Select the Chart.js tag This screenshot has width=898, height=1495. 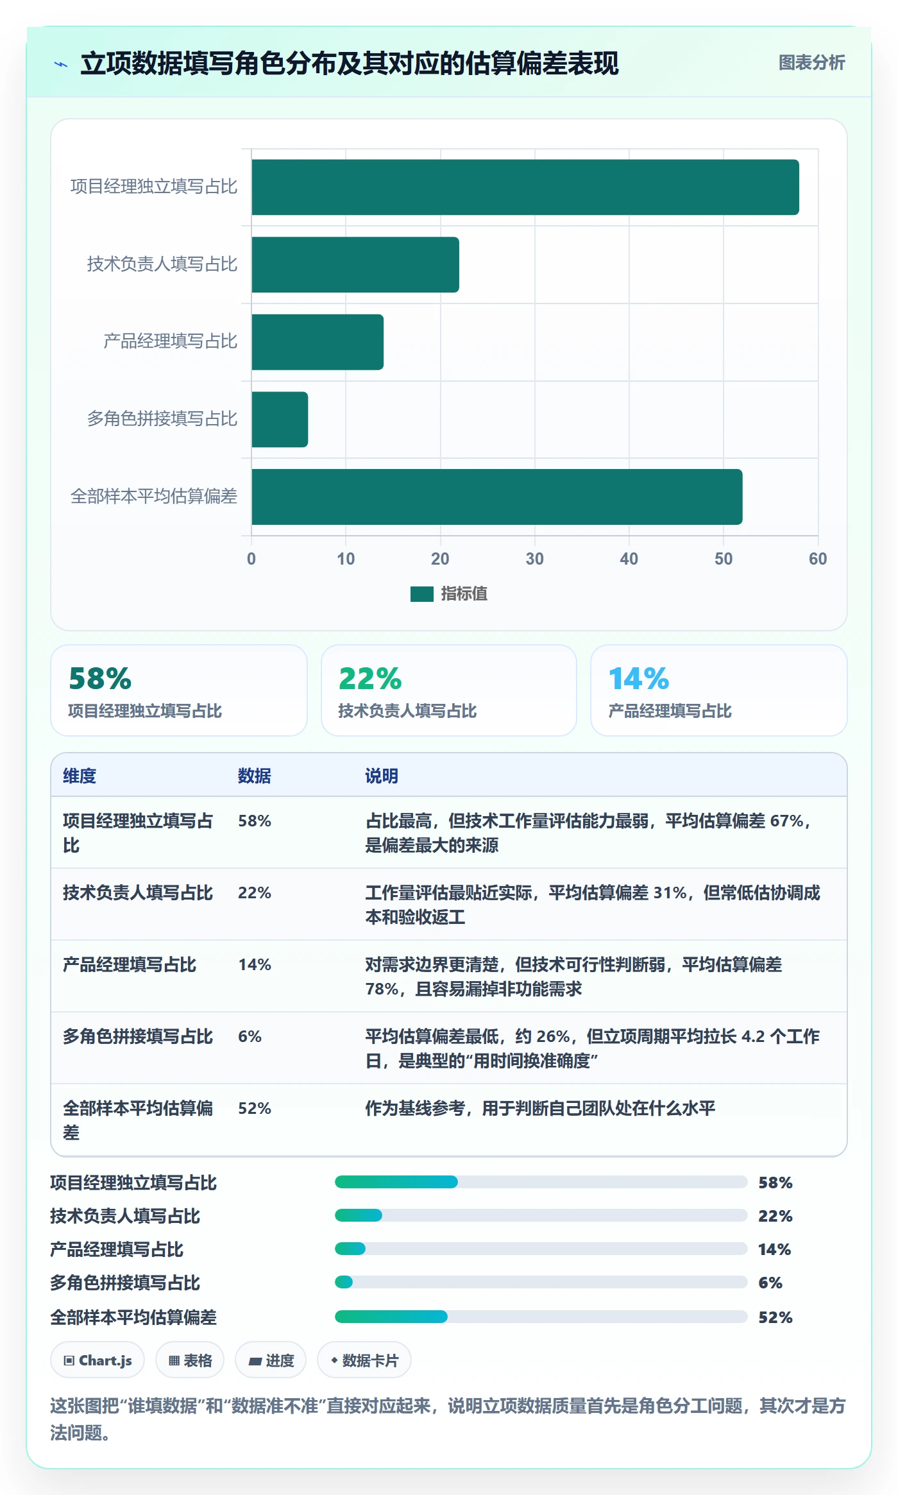[97, 1360]
